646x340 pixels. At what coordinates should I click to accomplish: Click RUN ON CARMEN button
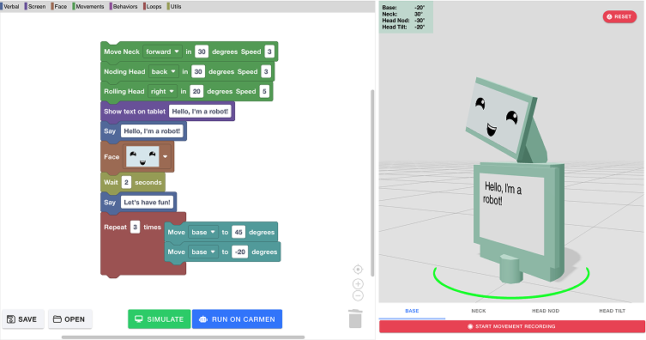[238, 319]
